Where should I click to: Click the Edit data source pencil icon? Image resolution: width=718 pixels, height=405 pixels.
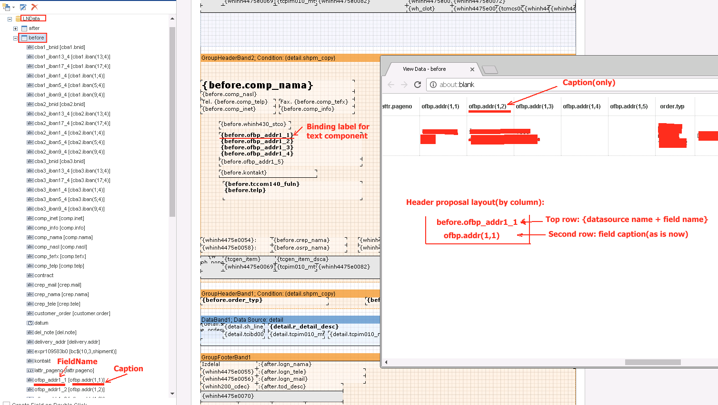[x=23, y=7]
